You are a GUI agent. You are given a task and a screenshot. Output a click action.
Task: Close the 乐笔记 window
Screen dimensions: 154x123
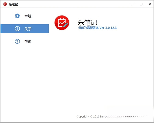(150, 4)
